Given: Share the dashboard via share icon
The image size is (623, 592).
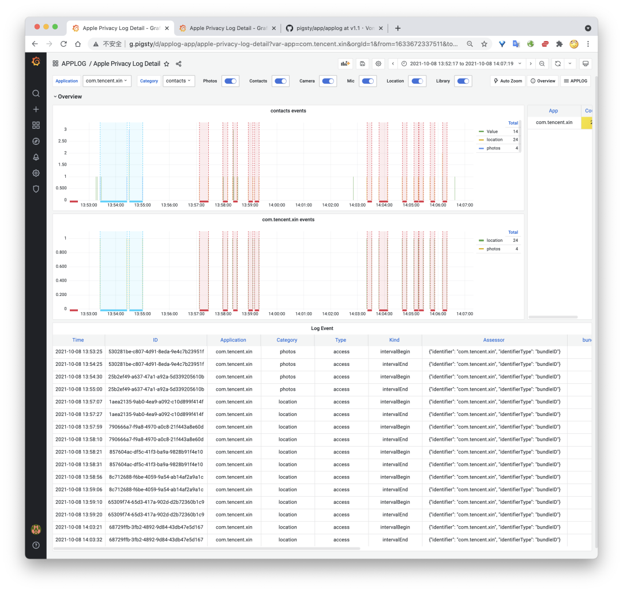Looking at the screenshot, I should [x=178, y=64].
